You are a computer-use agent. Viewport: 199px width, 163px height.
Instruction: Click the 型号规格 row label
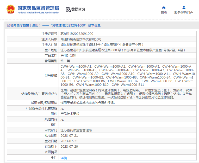[51, 75]
